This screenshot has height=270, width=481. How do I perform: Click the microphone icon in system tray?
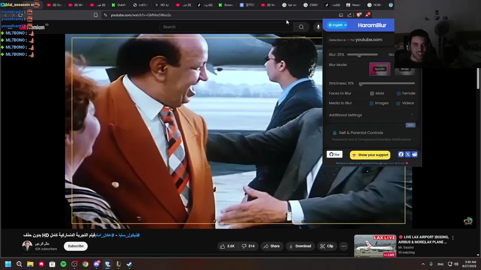[431, 264]
